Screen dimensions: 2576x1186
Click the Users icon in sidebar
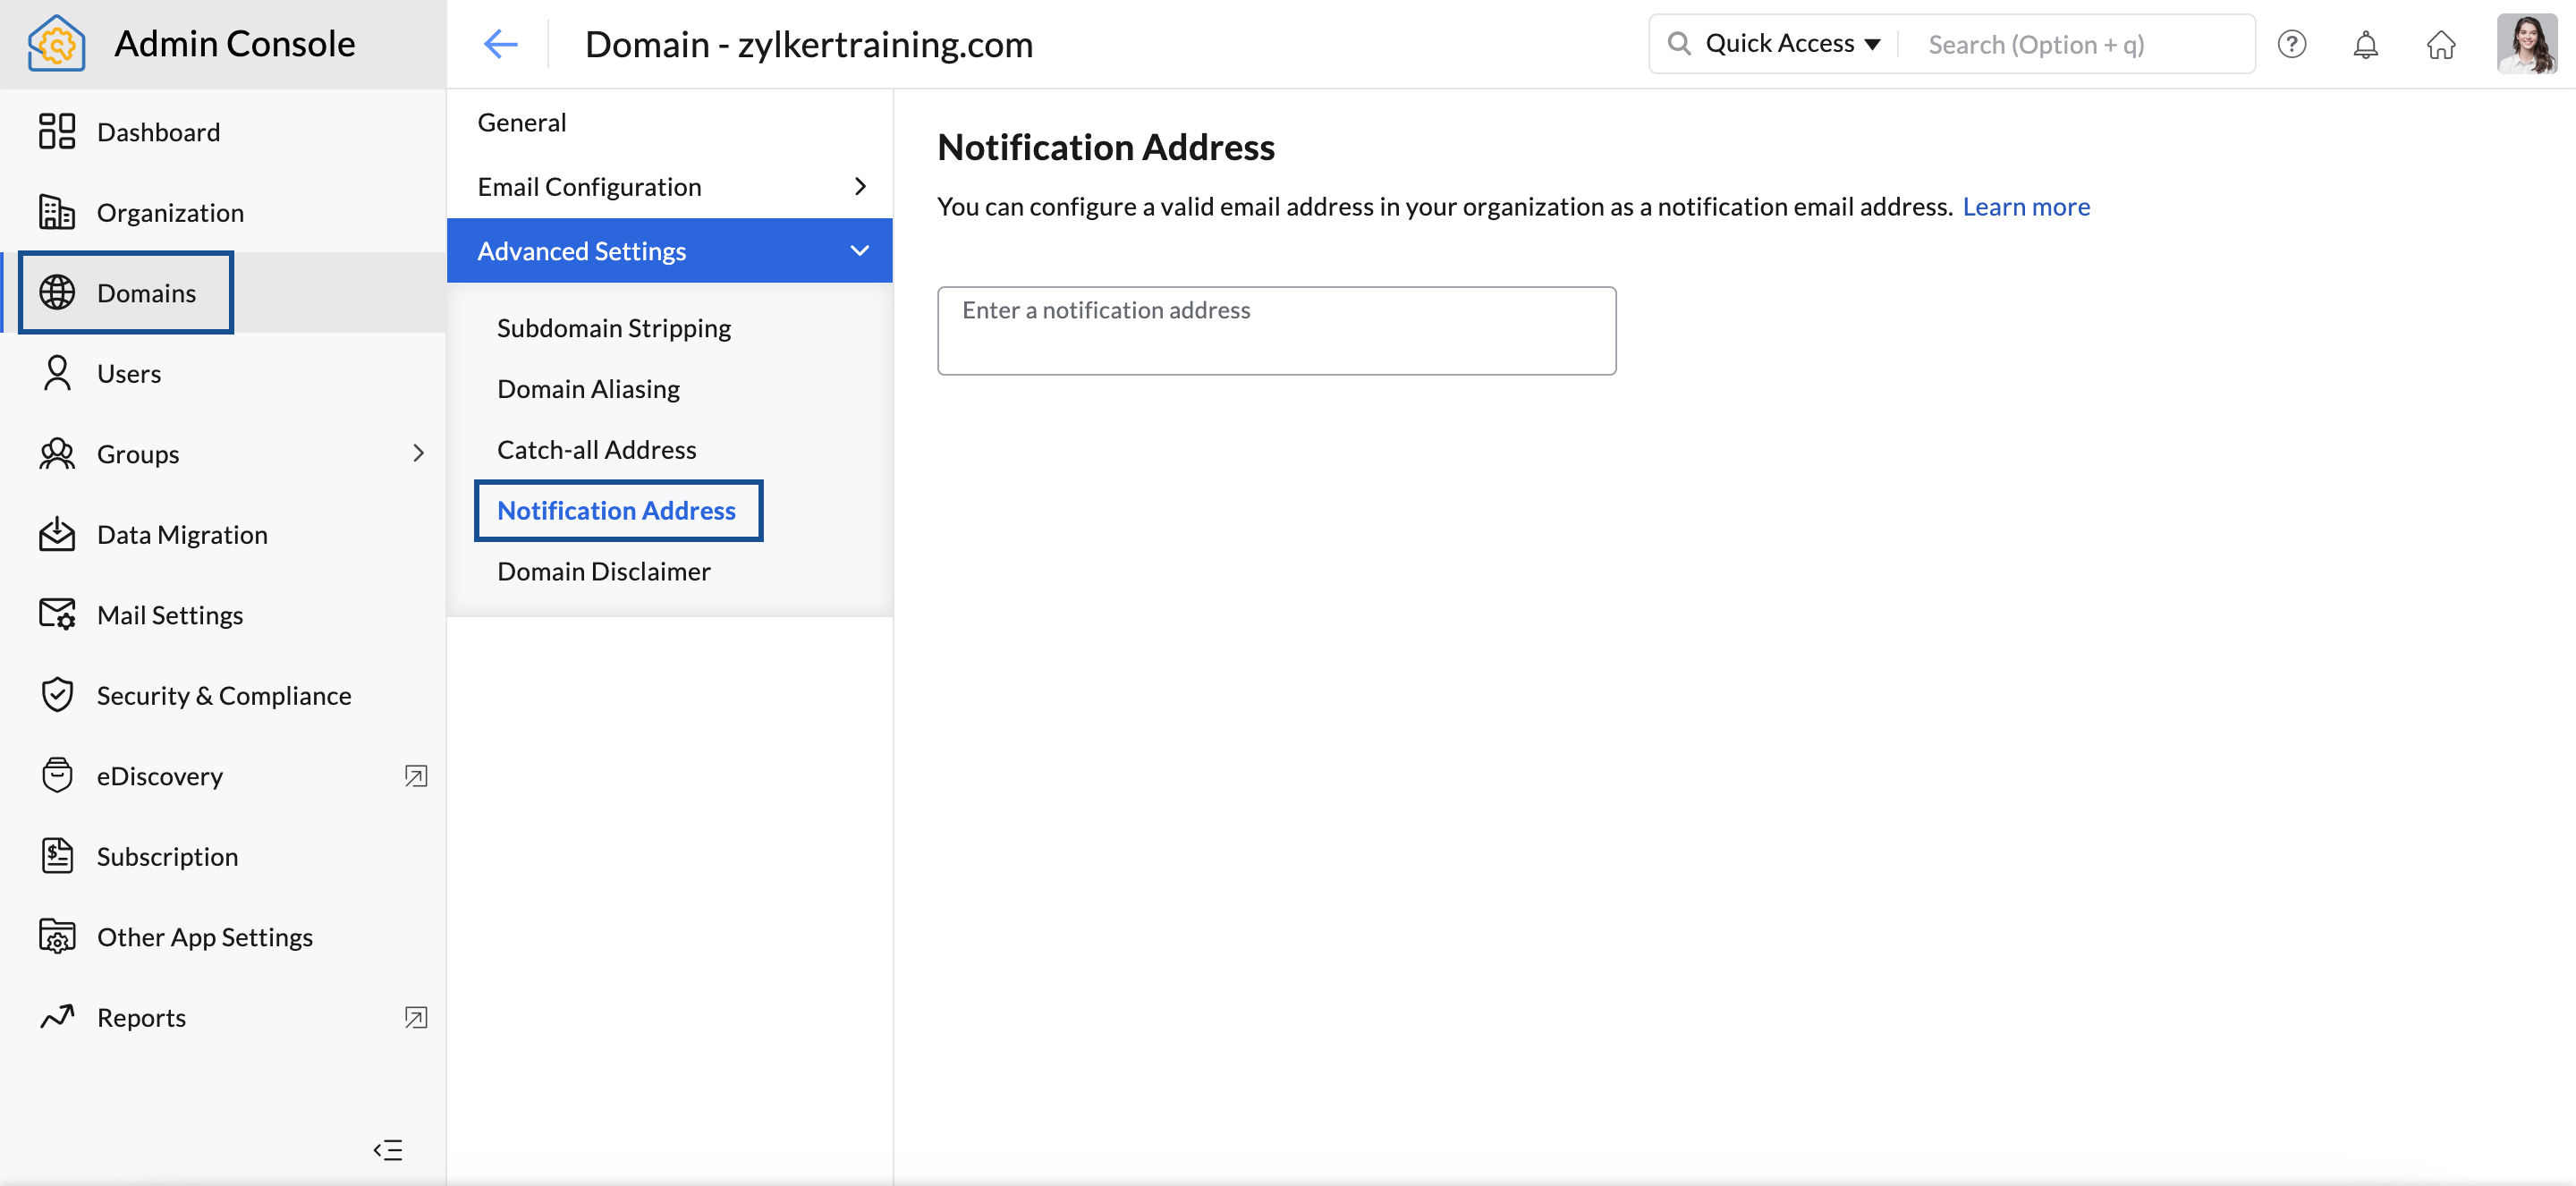click(55, 371)
